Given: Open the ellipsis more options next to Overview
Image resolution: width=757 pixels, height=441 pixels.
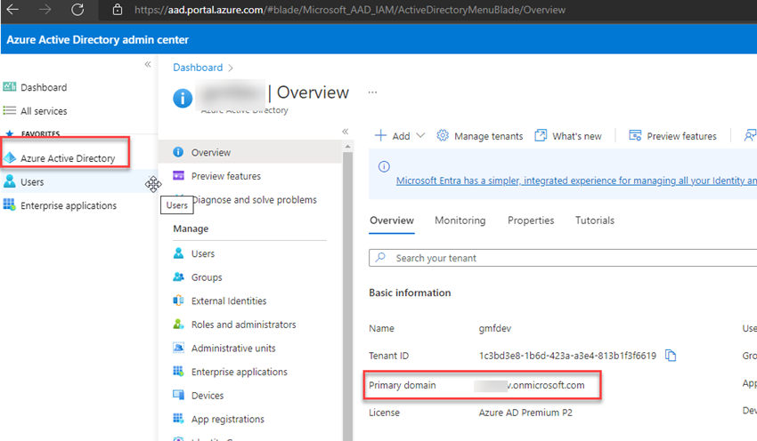Looking at the screenshot, I should (372, 92).
